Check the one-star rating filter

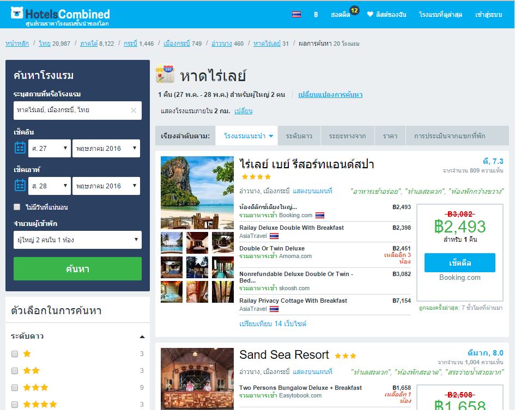(15, 354)
